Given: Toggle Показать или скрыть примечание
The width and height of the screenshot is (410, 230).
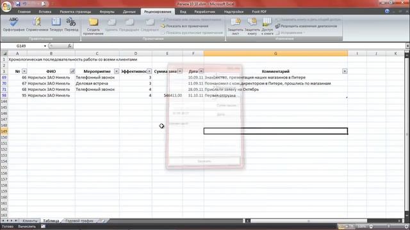Looking at the screenshot, I should pos(192,20).
